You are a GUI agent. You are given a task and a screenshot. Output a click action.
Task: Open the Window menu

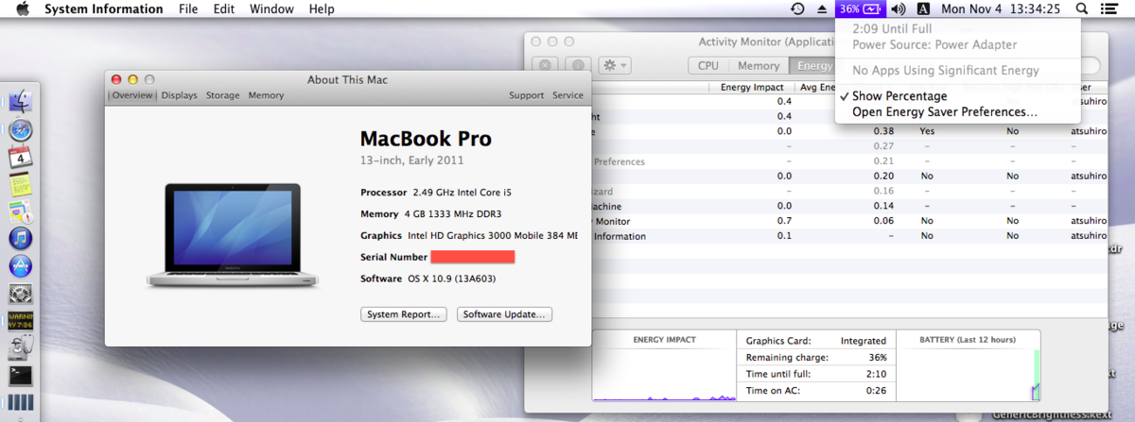pos(271,8)
